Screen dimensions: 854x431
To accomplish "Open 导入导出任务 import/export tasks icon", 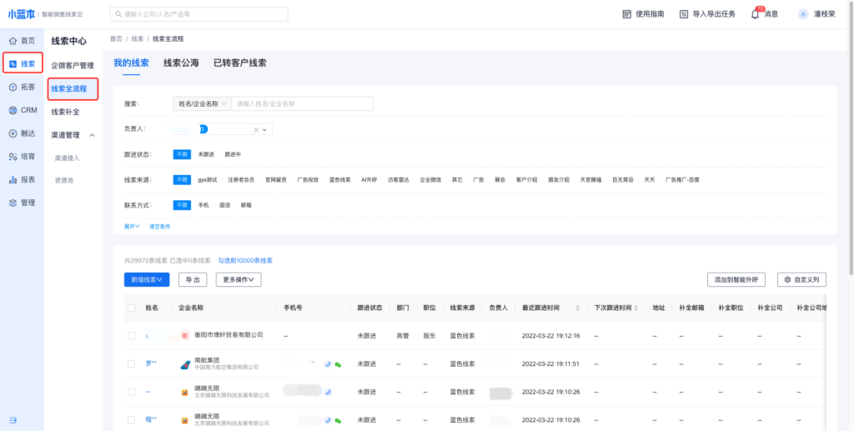I will [684, 14].
